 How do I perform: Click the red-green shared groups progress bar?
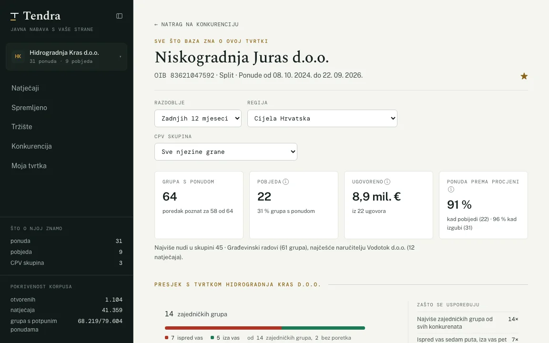coord(264,328)
